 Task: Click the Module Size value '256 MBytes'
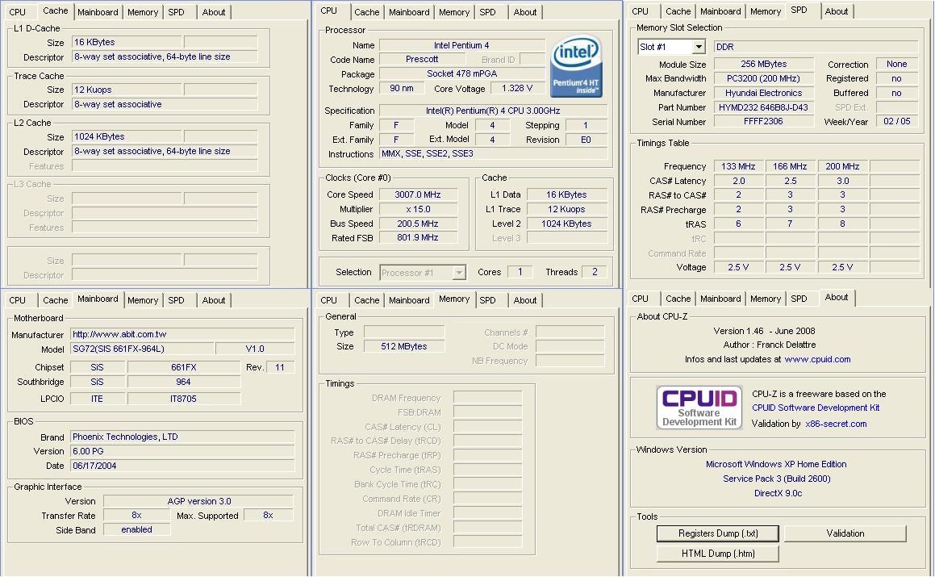pyautogui.click(x=764, y=64)
